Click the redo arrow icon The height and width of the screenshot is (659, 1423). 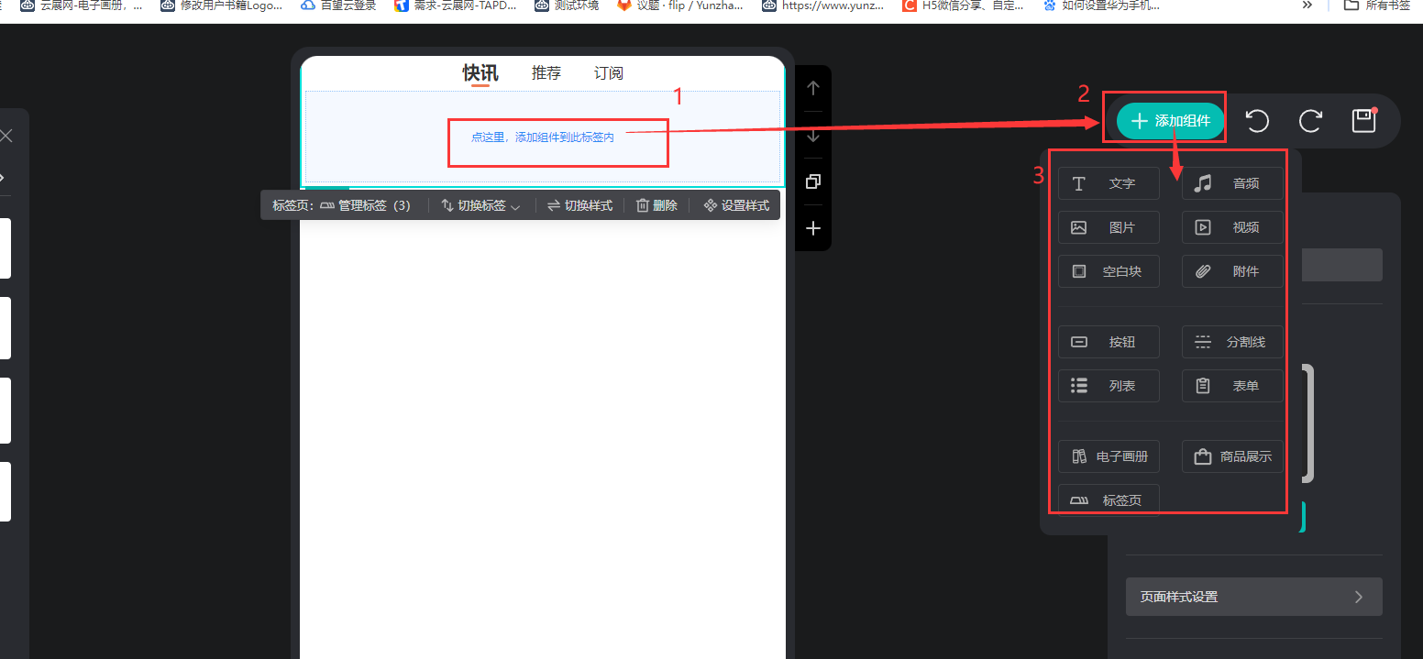(1311, 121)
